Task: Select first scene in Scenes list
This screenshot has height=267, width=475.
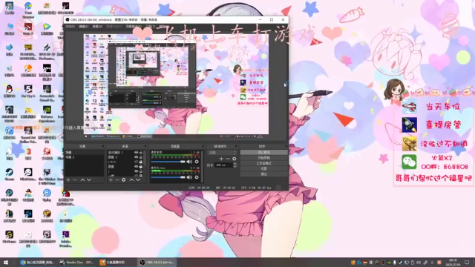Action: (84, 153)
